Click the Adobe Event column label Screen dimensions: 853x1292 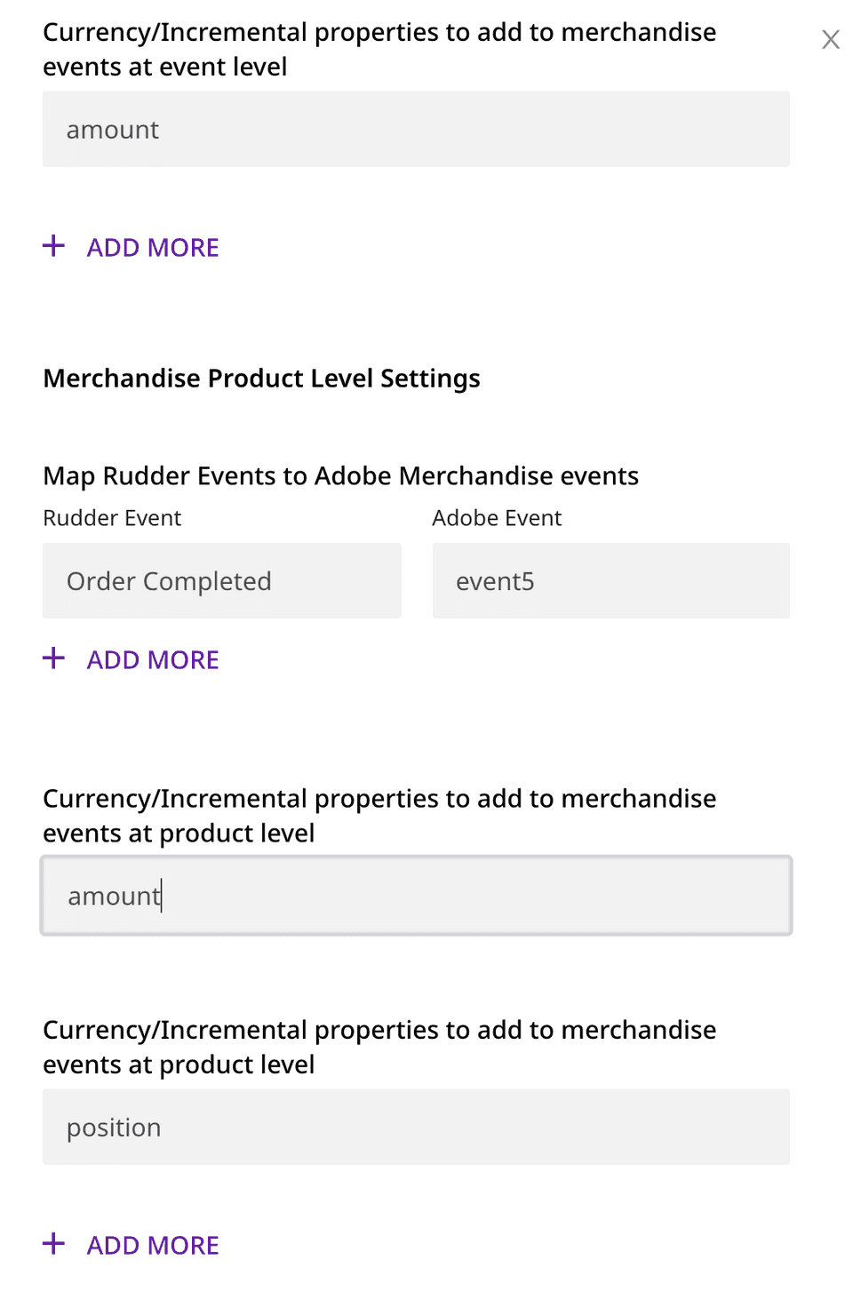click(497, 518)
